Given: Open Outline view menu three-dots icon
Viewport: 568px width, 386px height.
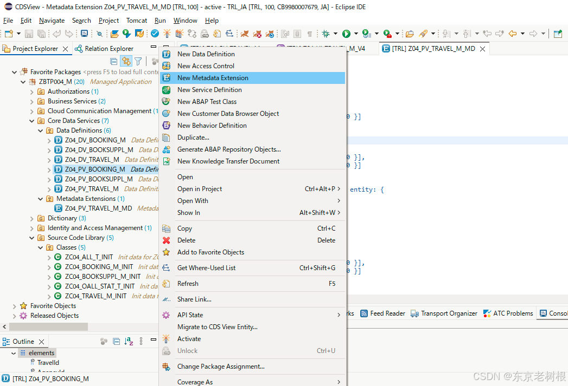Looking at the screenshot, I should click(x=141, y=341).
